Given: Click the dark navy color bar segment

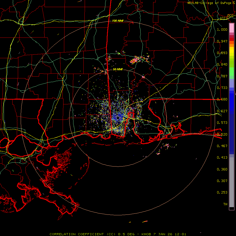Looking at the screenshot, I should (232, 134).
